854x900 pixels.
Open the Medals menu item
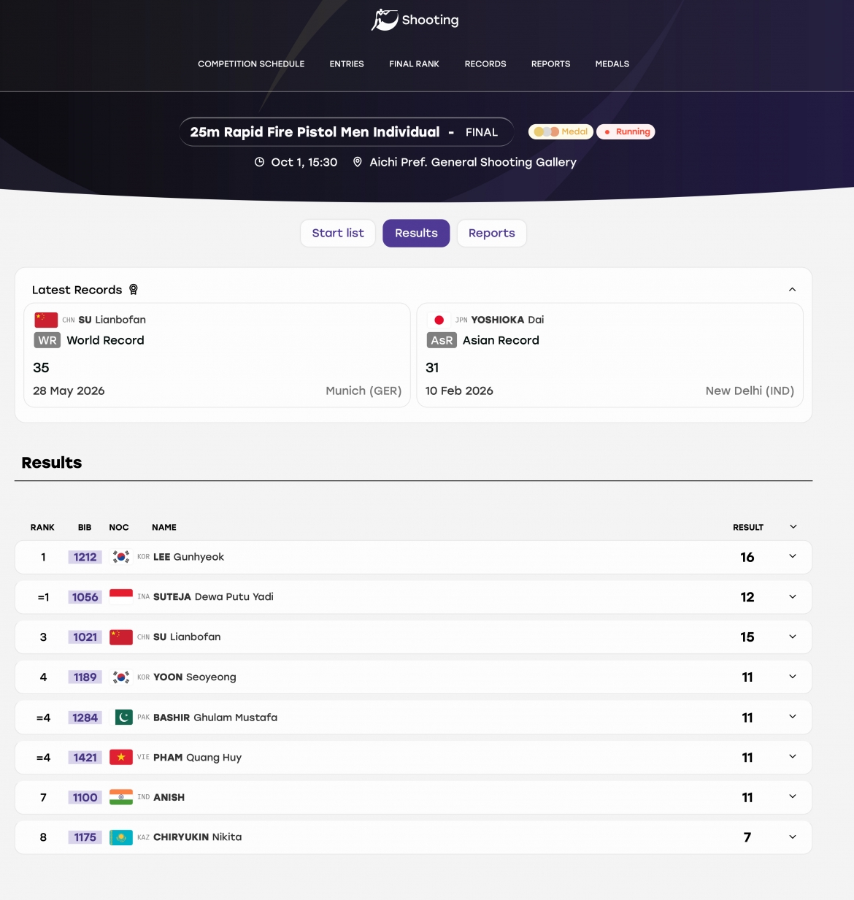(x=612, y=64)
